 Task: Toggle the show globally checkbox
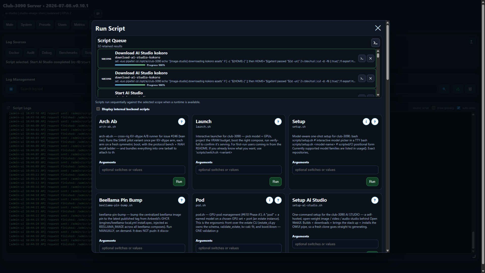click(x=434, y=108)
